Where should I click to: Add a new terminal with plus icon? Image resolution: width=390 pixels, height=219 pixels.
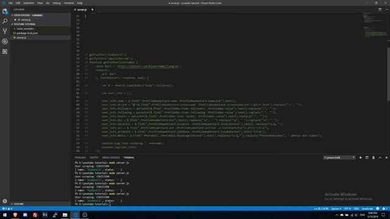coord(360,158)
